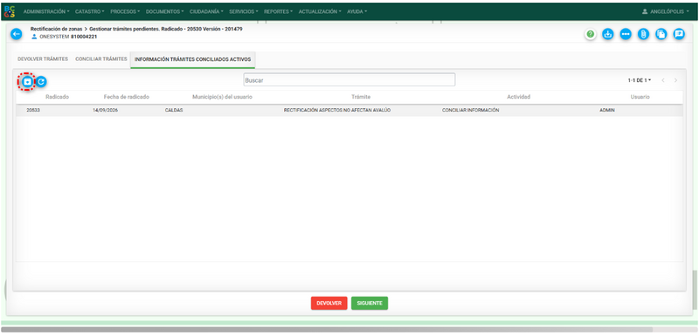699x336 pixels.
Task: Click the Buscar search field
Action: (x=349, y=80)
